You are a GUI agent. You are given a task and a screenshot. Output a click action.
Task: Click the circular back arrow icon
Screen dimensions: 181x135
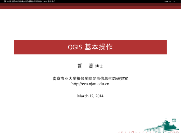coord(171,132)
